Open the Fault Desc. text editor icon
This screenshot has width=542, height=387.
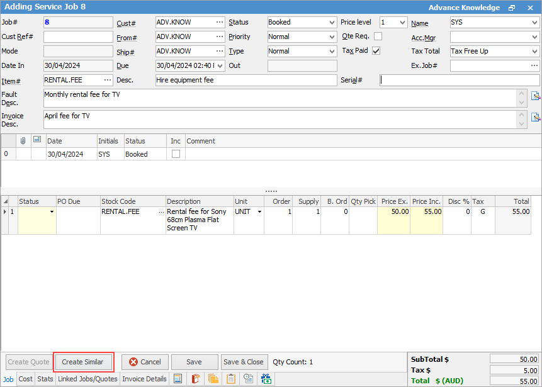tap(536, 96)
